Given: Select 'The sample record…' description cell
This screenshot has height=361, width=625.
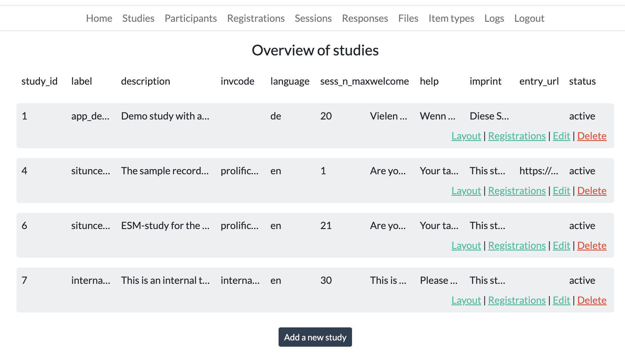Looking at the screenshot, I should click(165, 171).
